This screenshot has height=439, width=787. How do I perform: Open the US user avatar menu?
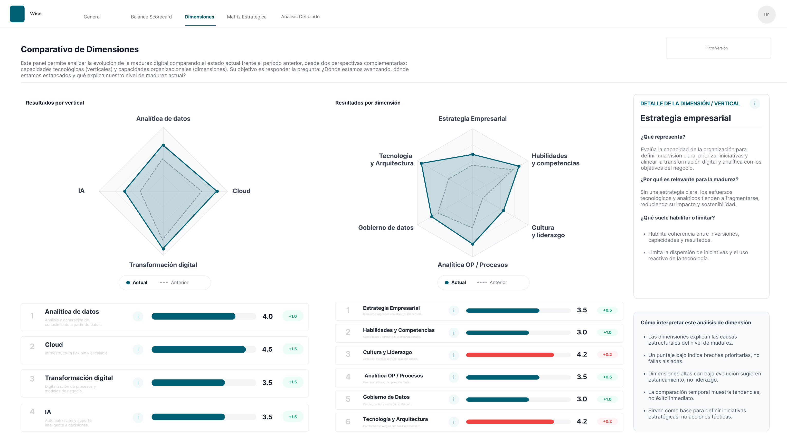(x=766, y=15)
